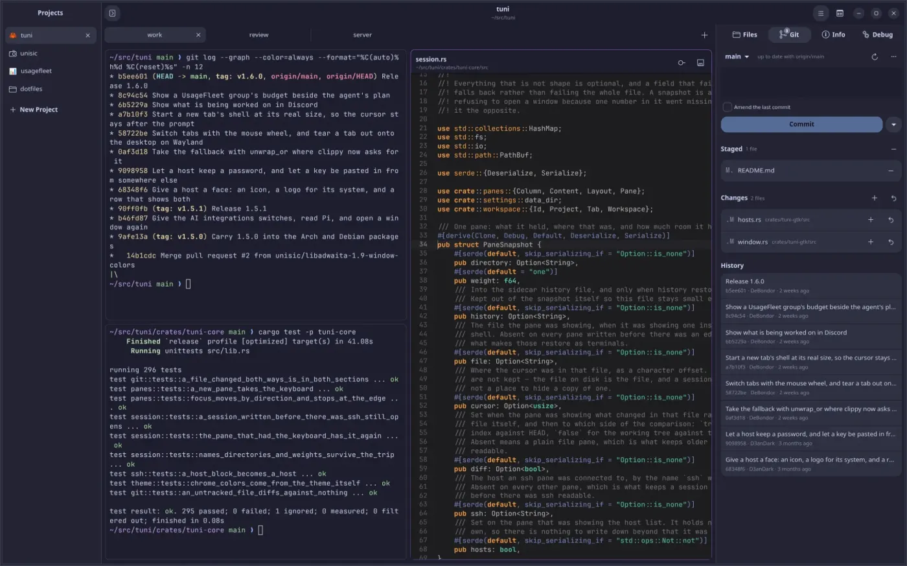
Task: Discard changes in hosts.rs
Action: [x=891, y=220]
